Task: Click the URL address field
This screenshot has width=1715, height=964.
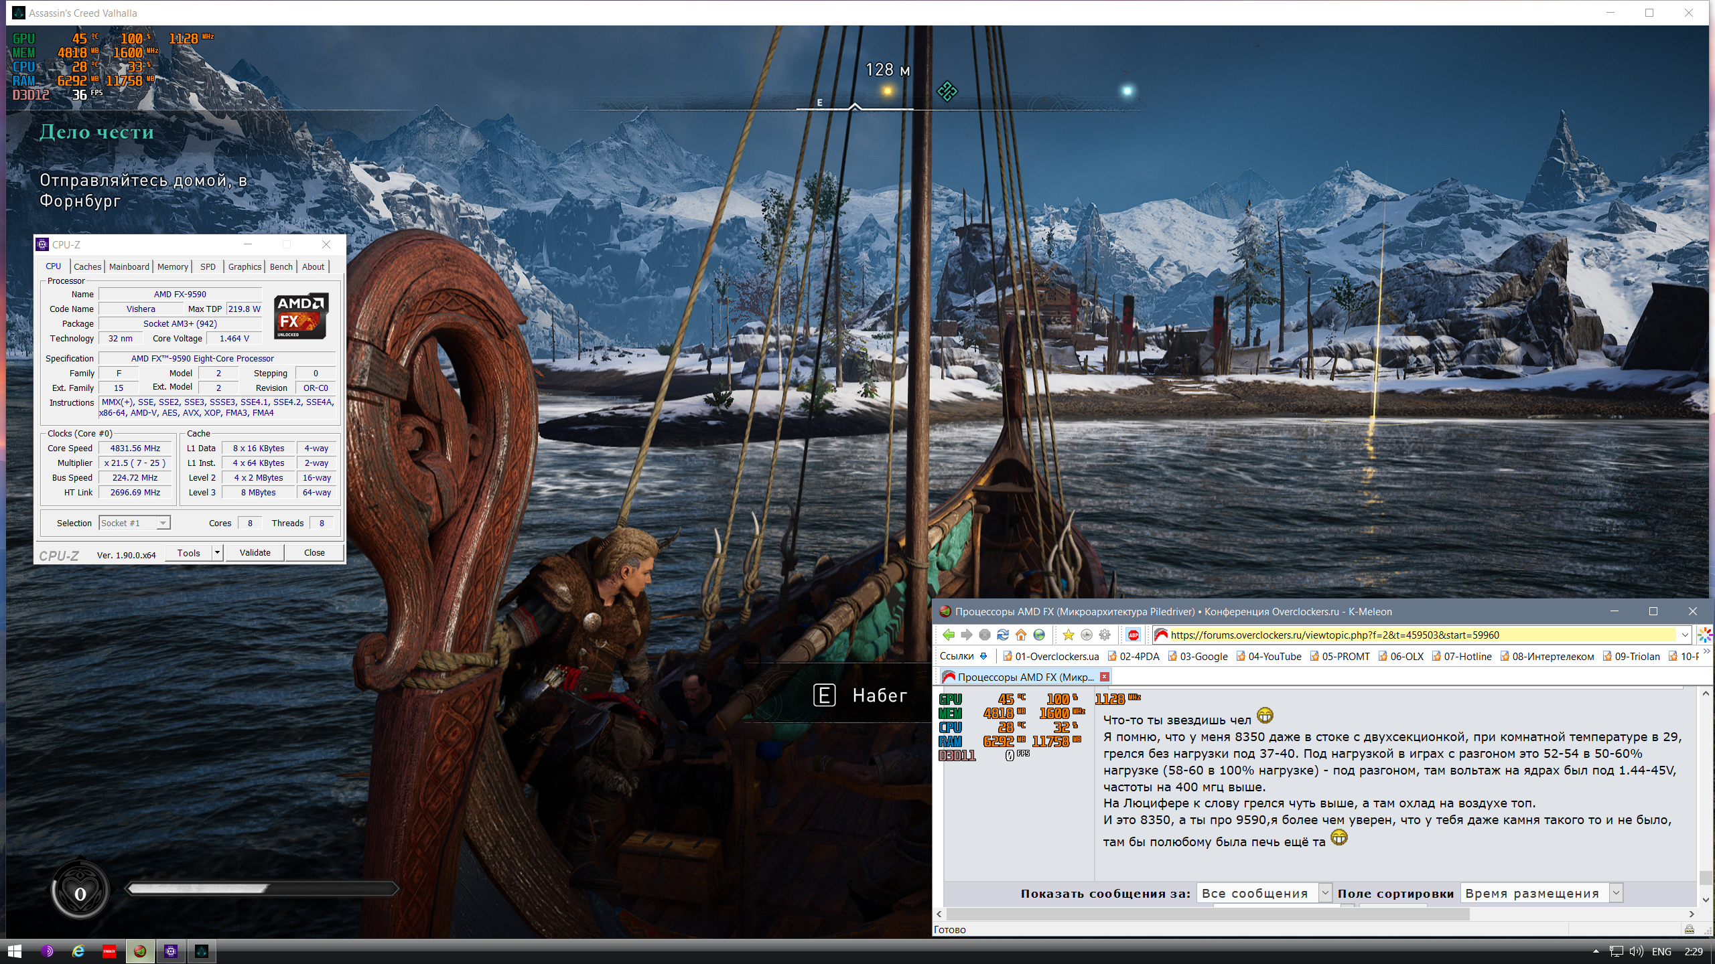Action: (x=1407, y=635)
